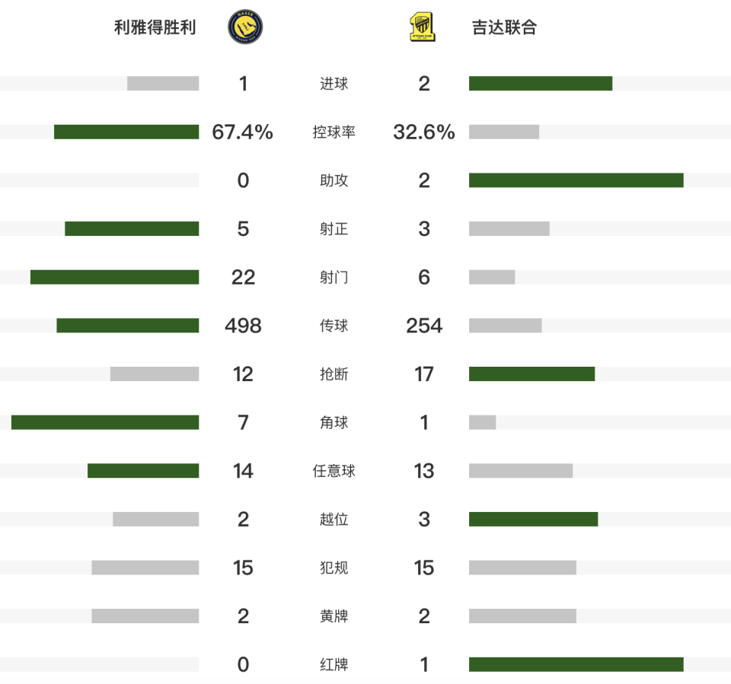The height and width of the screenshot is (684, 731).
Task: Click the 角球 stat label
Action: tap(334, 422)
